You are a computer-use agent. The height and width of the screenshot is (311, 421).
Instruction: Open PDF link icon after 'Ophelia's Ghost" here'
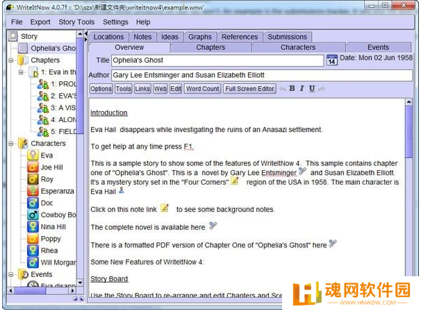(333, 244)
